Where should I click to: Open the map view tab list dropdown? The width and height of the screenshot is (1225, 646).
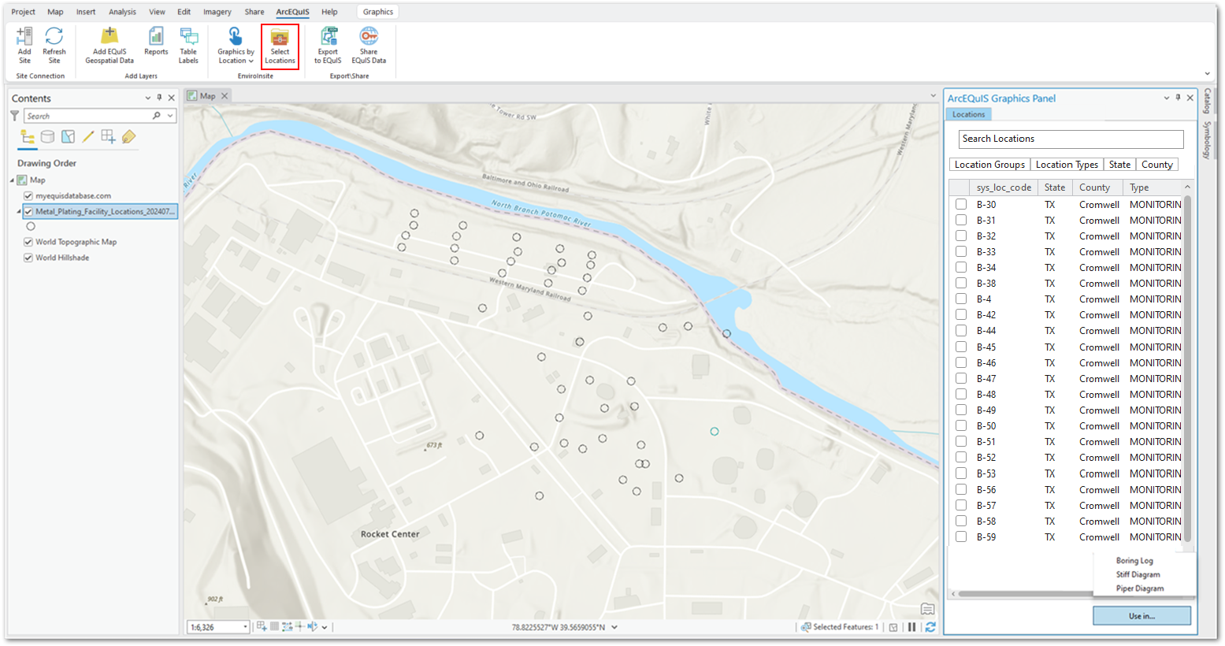[934, 95]
